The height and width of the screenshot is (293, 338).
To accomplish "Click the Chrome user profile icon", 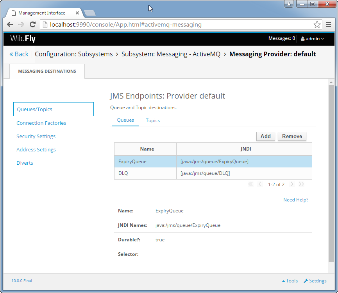I will (289, 4).
